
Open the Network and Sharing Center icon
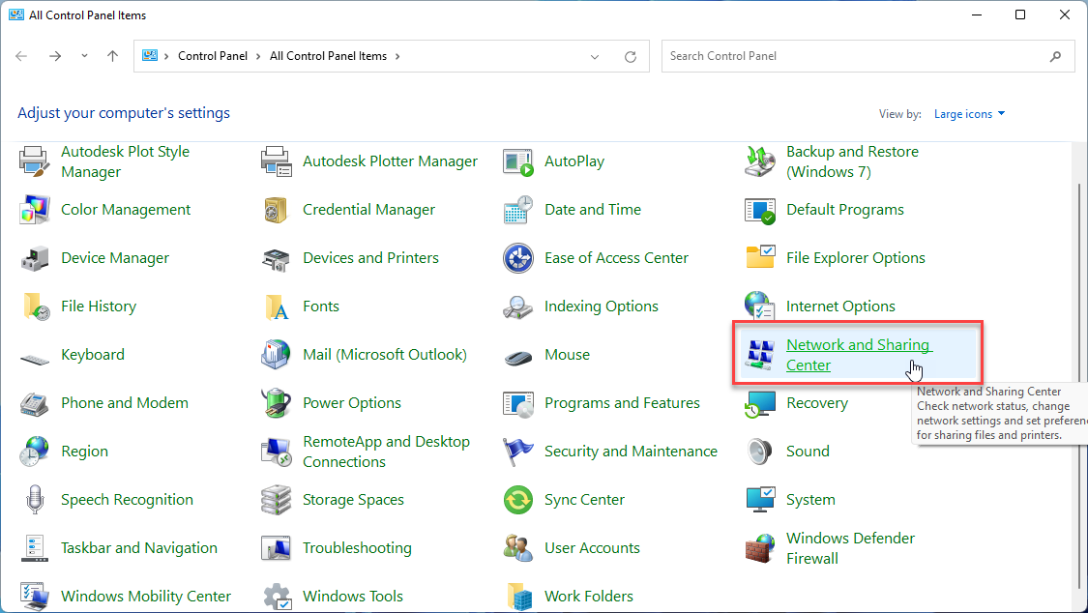click(760, 354)
